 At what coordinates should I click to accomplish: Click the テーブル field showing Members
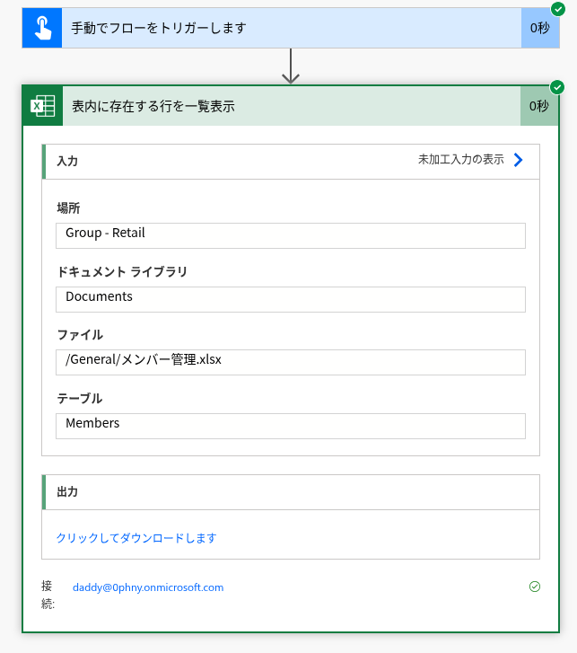tap(291, 426)
